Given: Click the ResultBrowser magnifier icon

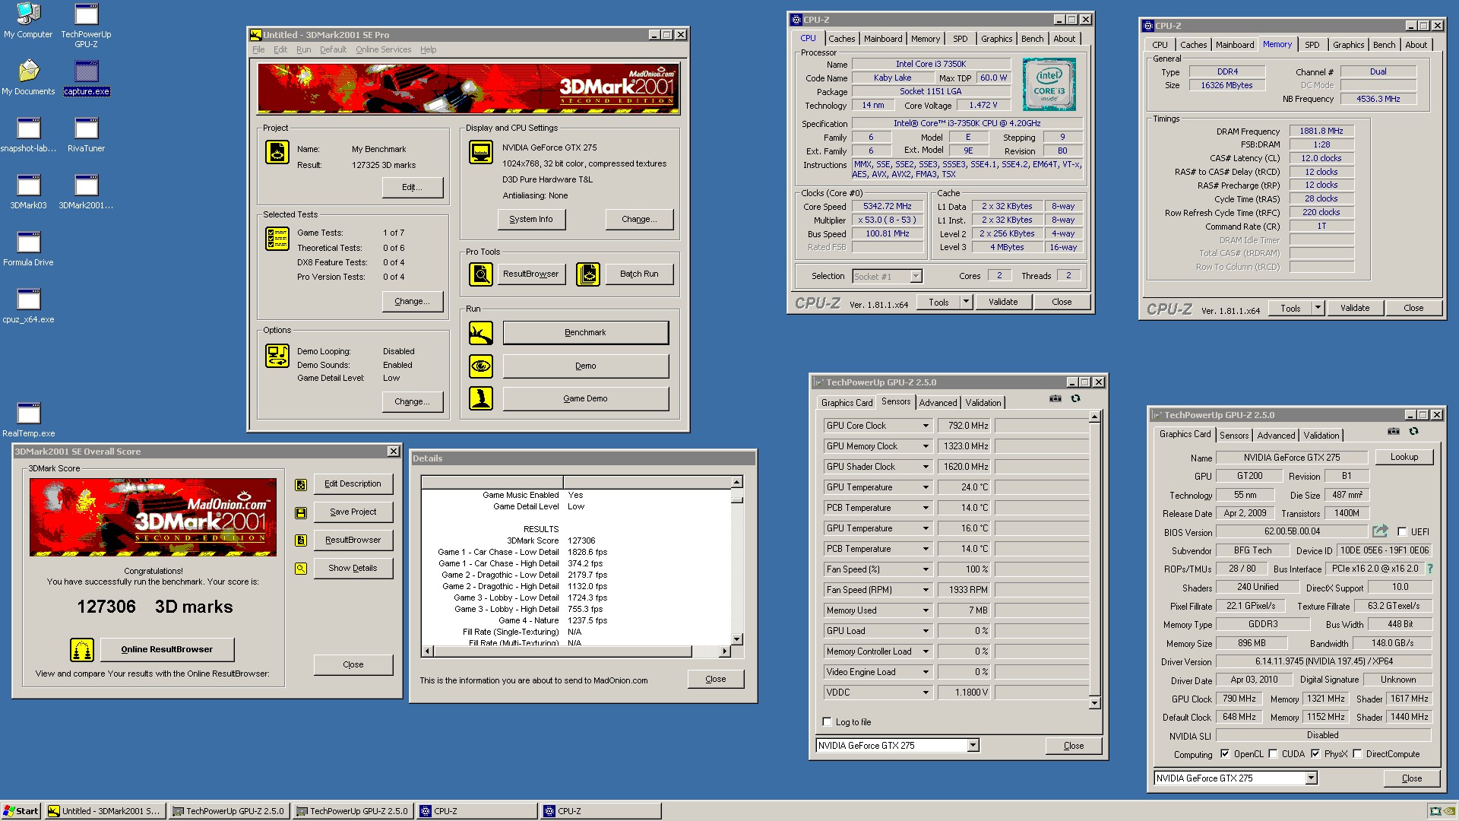Looking at the screenshot, I should coord(481,274).
